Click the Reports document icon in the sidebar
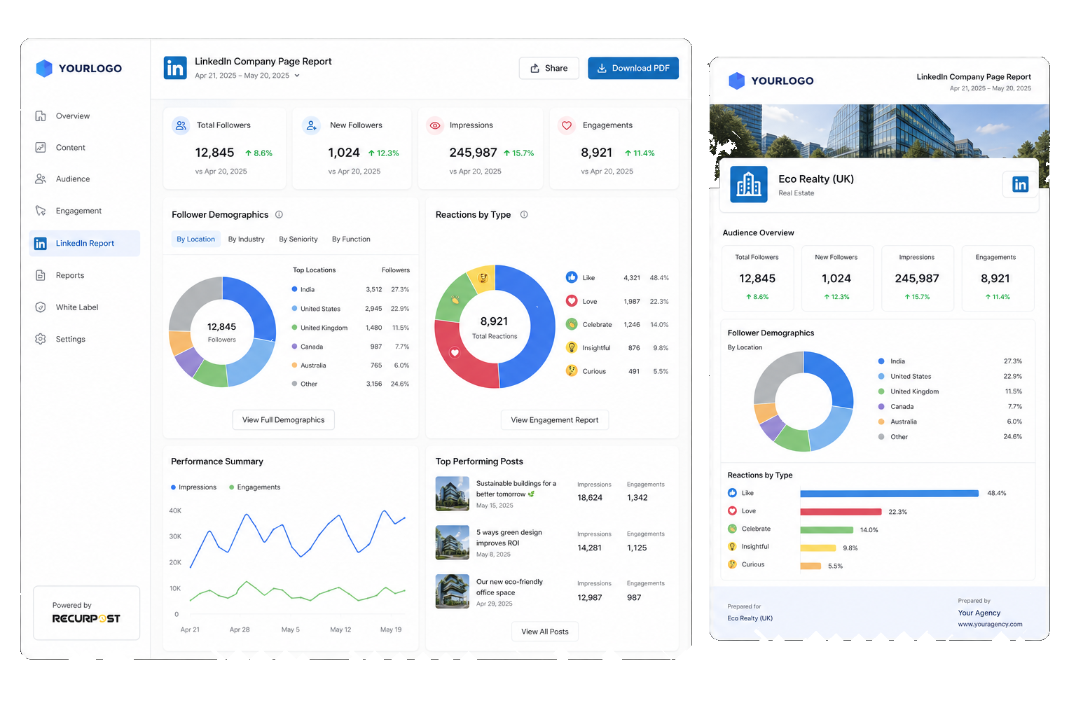Viewport: 1076px width, 717px height. coord(41,276)
